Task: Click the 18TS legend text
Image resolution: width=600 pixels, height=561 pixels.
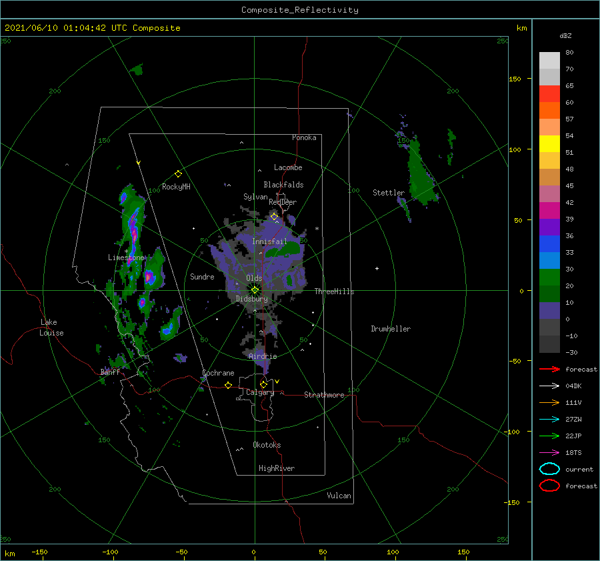Action: (573, 453)
